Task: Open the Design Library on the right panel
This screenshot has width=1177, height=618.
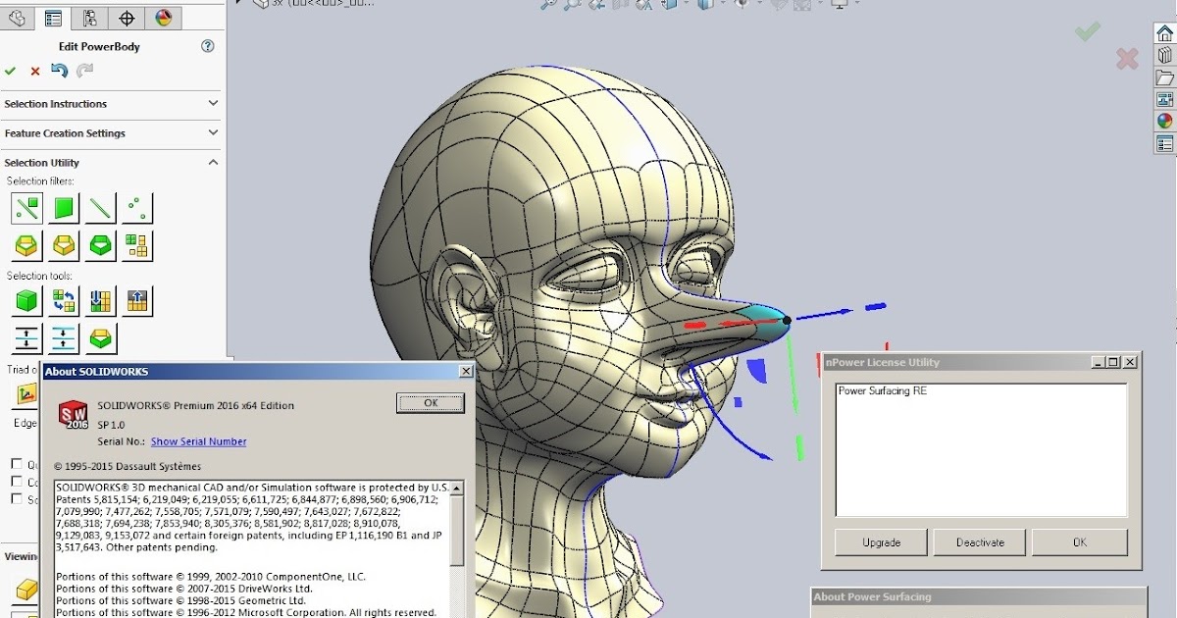Action: coord(1164,56)
